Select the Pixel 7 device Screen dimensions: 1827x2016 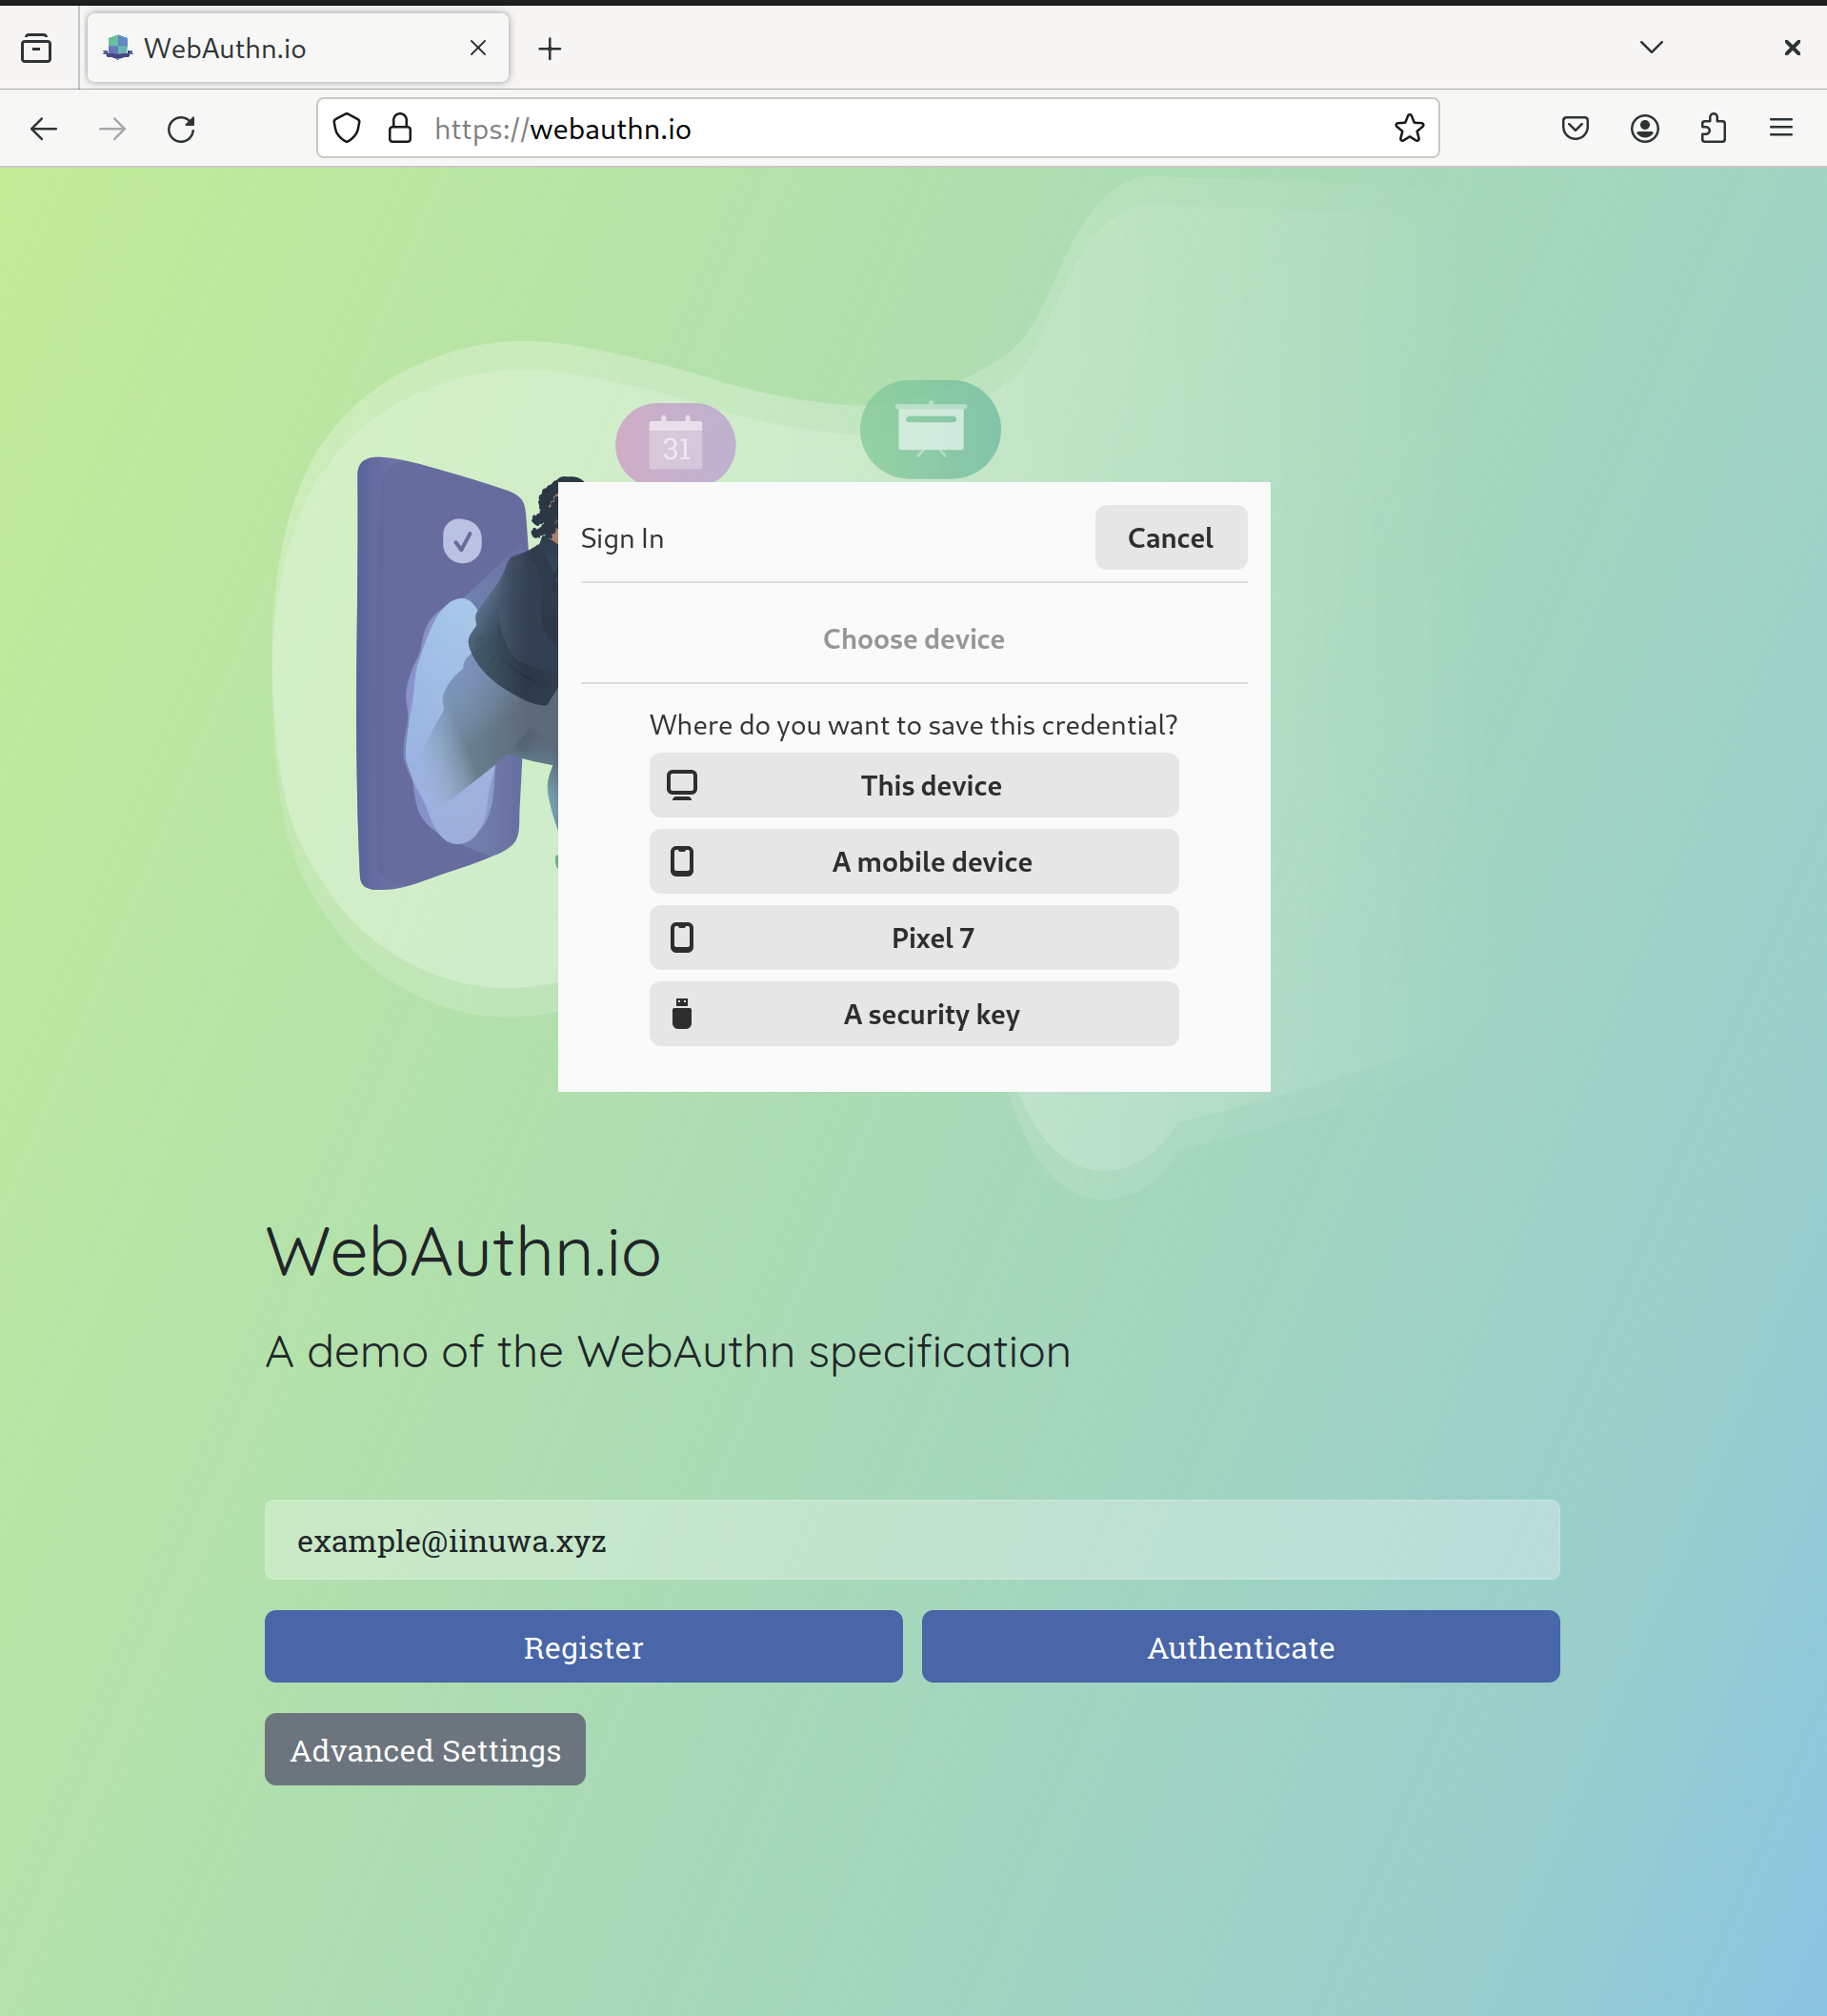(913, 937)
